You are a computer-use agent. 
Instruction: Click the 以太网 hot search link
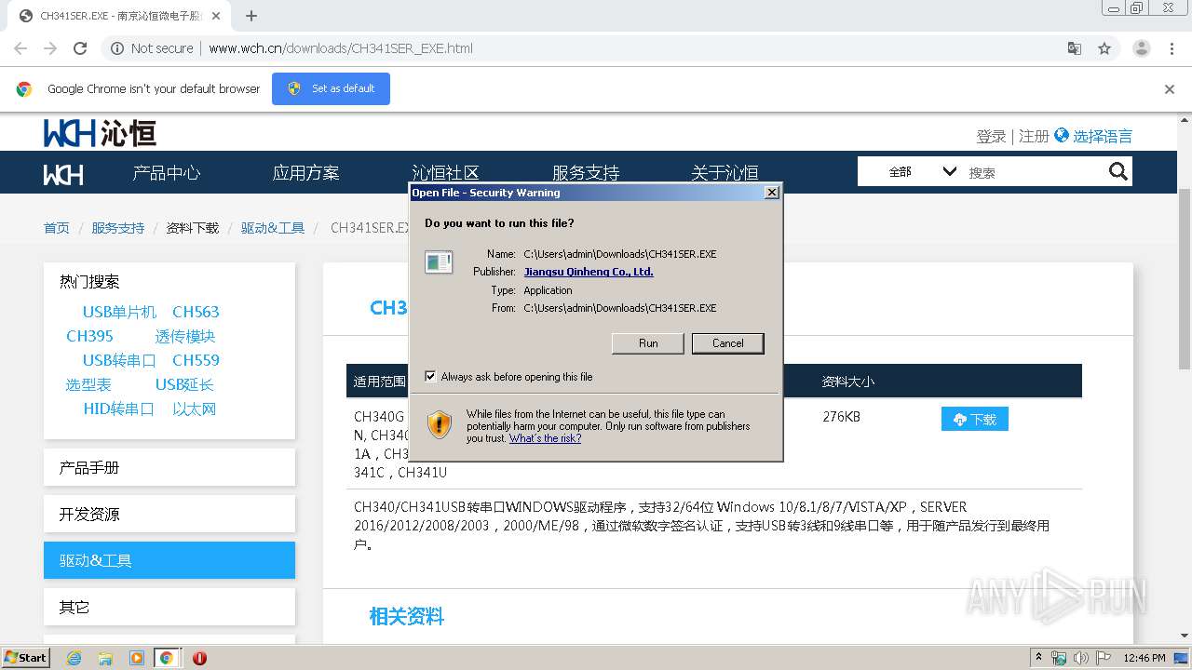[195, 409]
